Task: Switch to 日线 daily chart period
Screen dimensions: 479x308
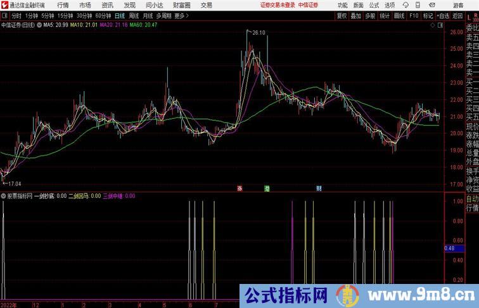Action: (x=119, y=16)
